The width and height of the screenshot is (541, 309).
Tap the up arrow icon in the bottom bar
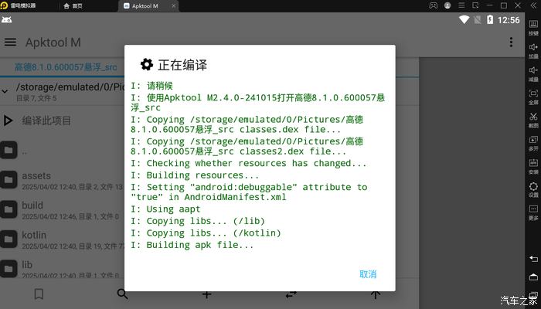tap(375, 294)
